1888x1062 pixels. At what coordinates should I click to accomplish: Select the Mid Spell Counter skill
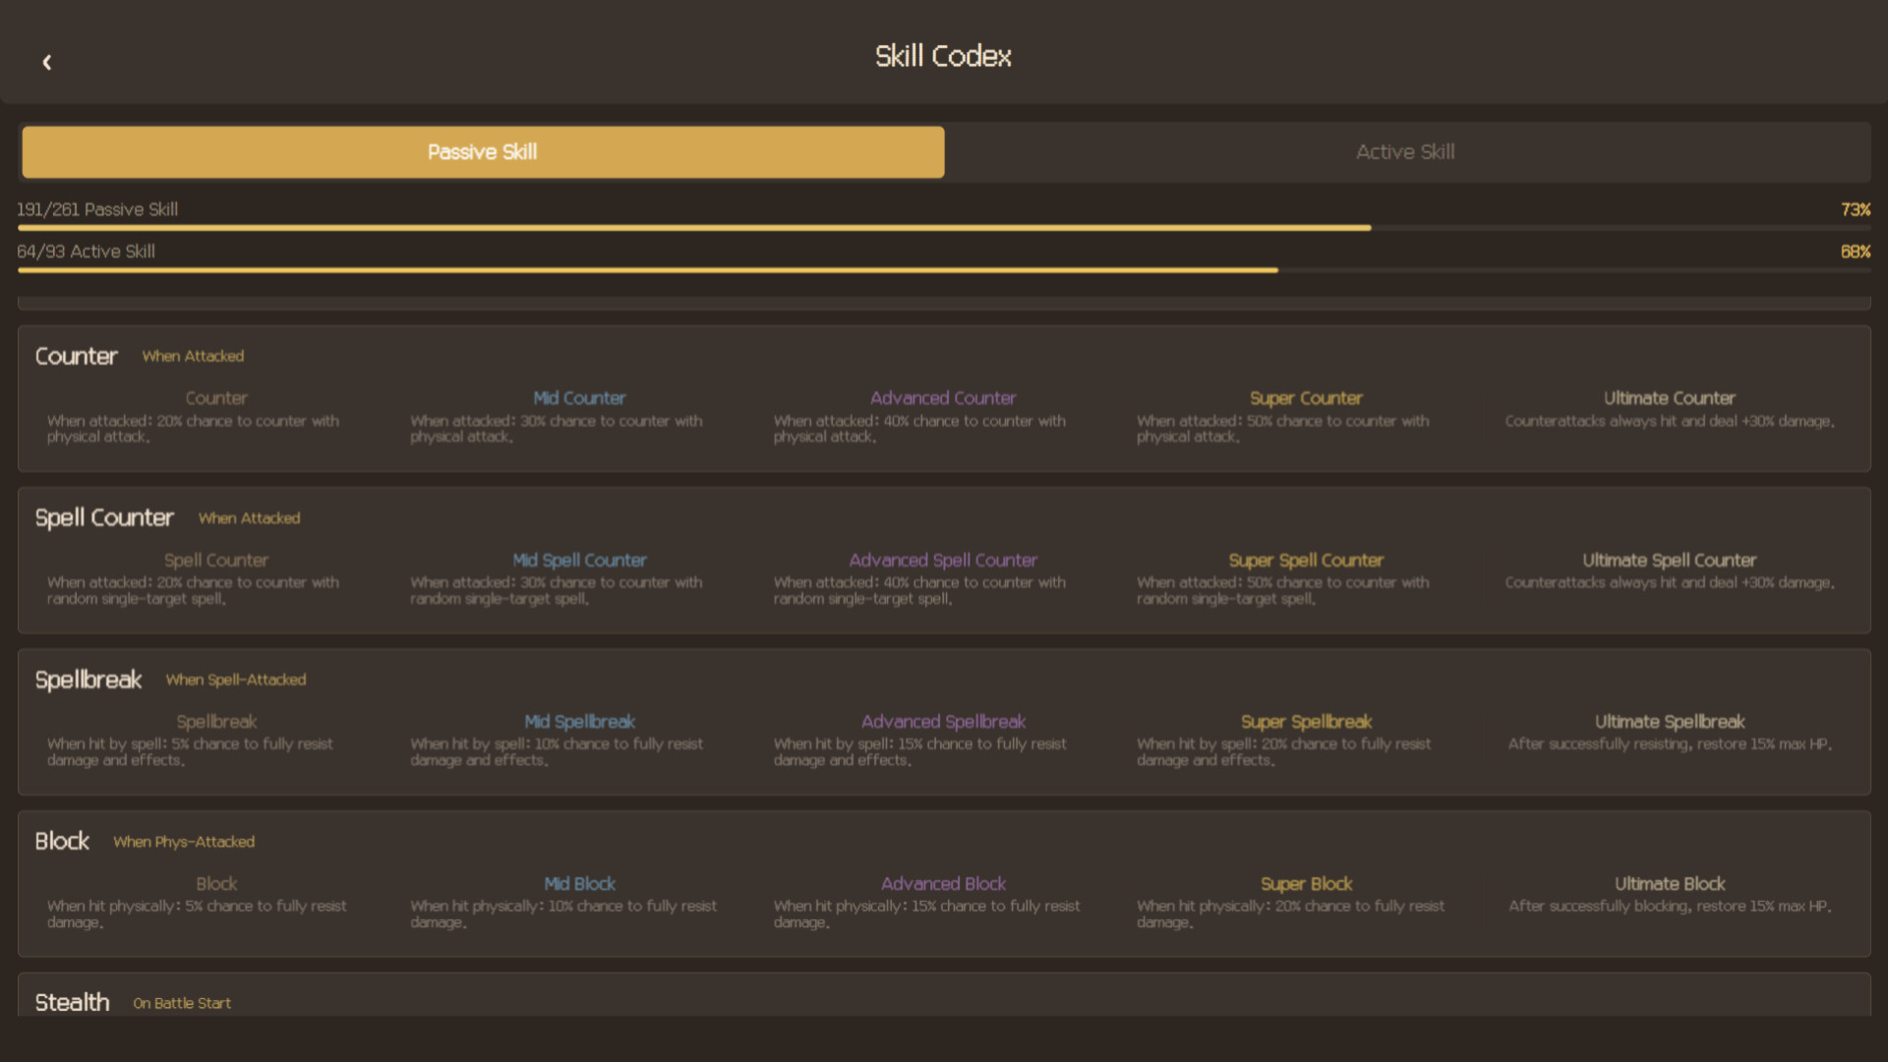579,560
